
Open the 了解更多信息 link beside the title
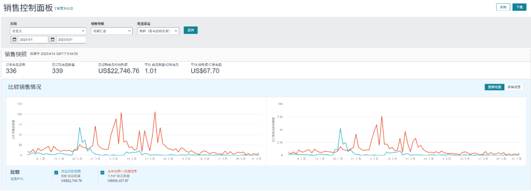63,8
